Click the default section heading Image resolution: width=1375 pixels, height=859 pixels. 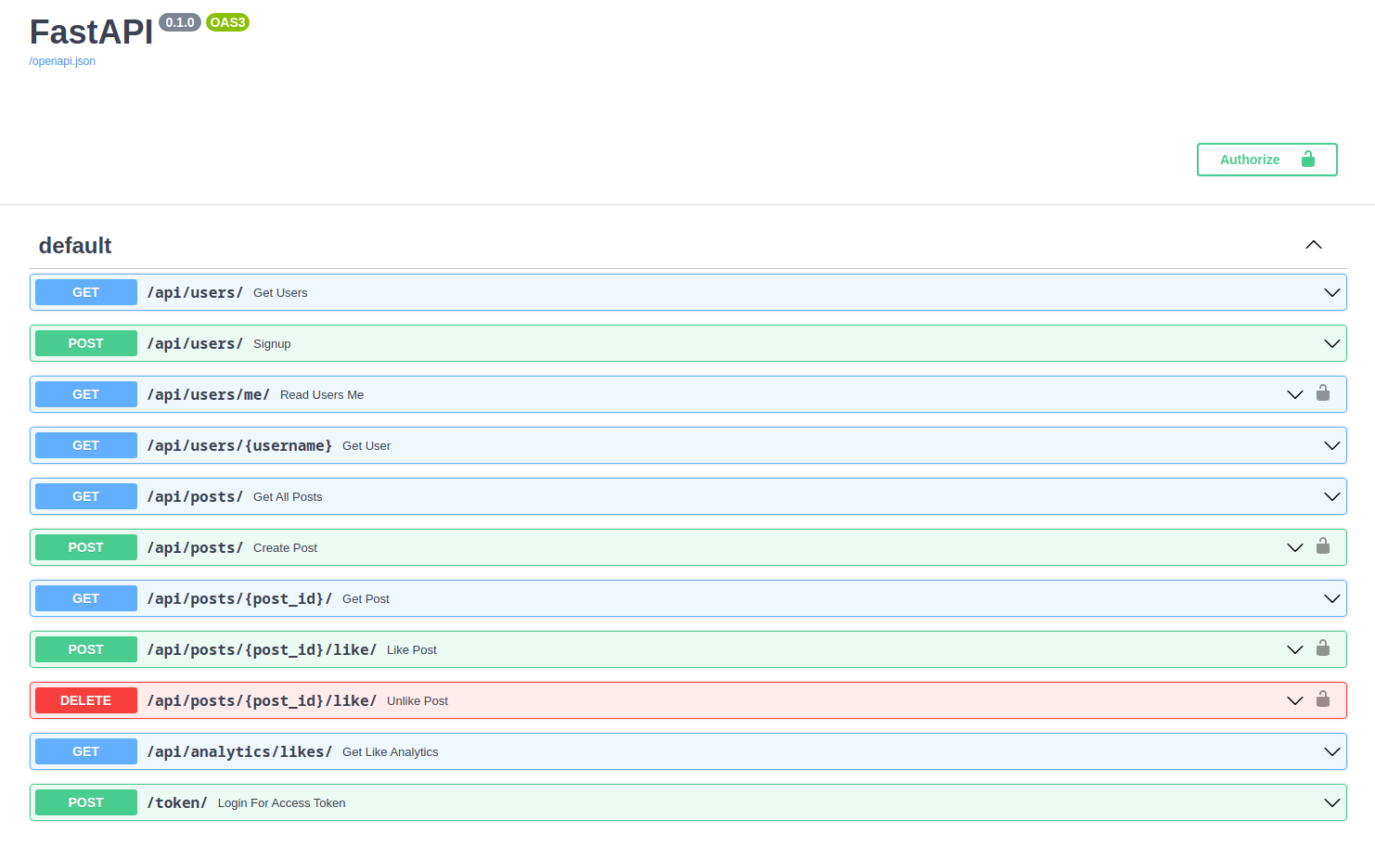[x=75, y=246]
